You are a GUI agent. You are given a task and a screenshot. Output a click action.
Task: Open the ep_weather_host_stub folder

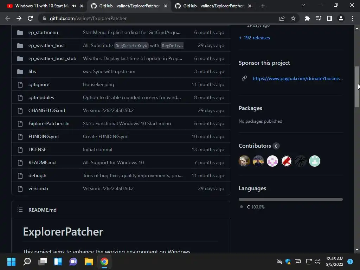coord(52,59)
